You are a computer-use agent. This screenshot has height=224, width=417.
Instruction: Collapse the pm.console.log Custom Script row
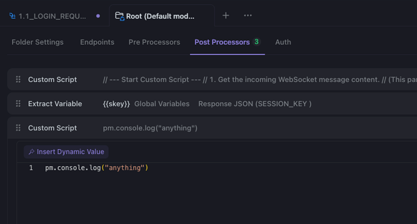(x=212, y=128)
